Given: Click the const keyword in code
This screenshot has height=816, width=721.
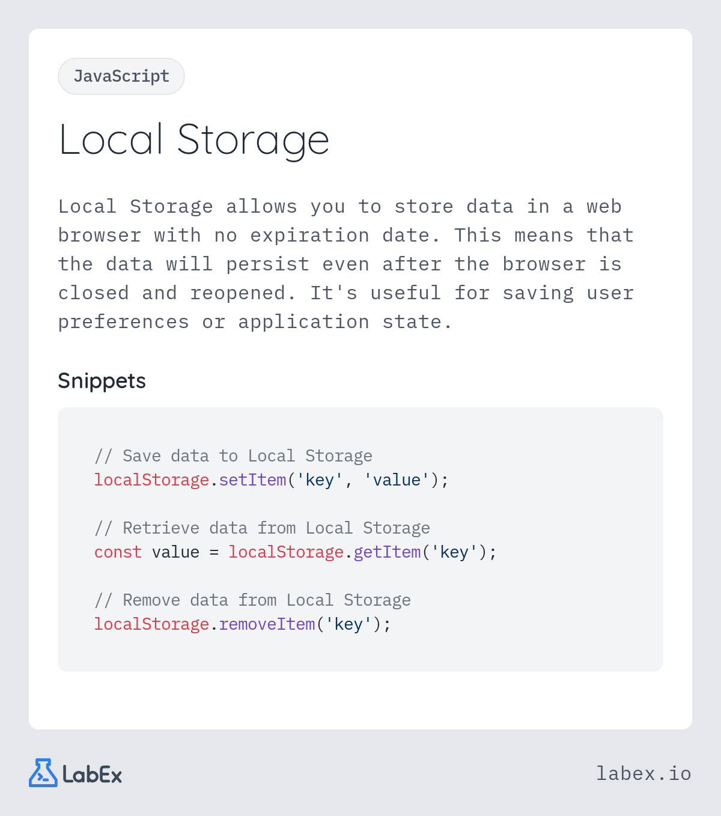Looking at the screenshot, I should [x=118, y=552].
